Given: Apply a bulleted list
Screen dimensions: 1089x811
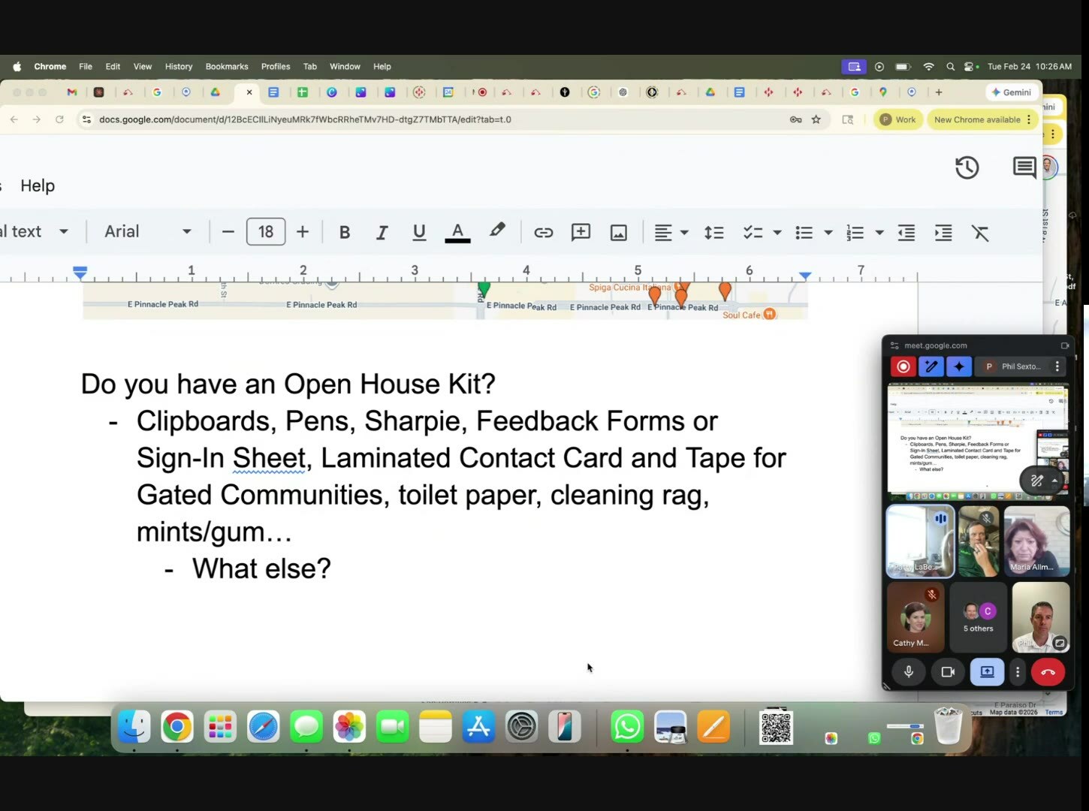Looking at the screenshot, I should 804,233.
